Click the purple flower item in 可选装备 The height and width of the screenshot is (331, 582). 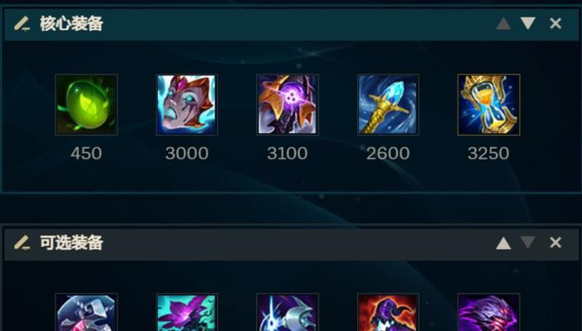point(187,312)
